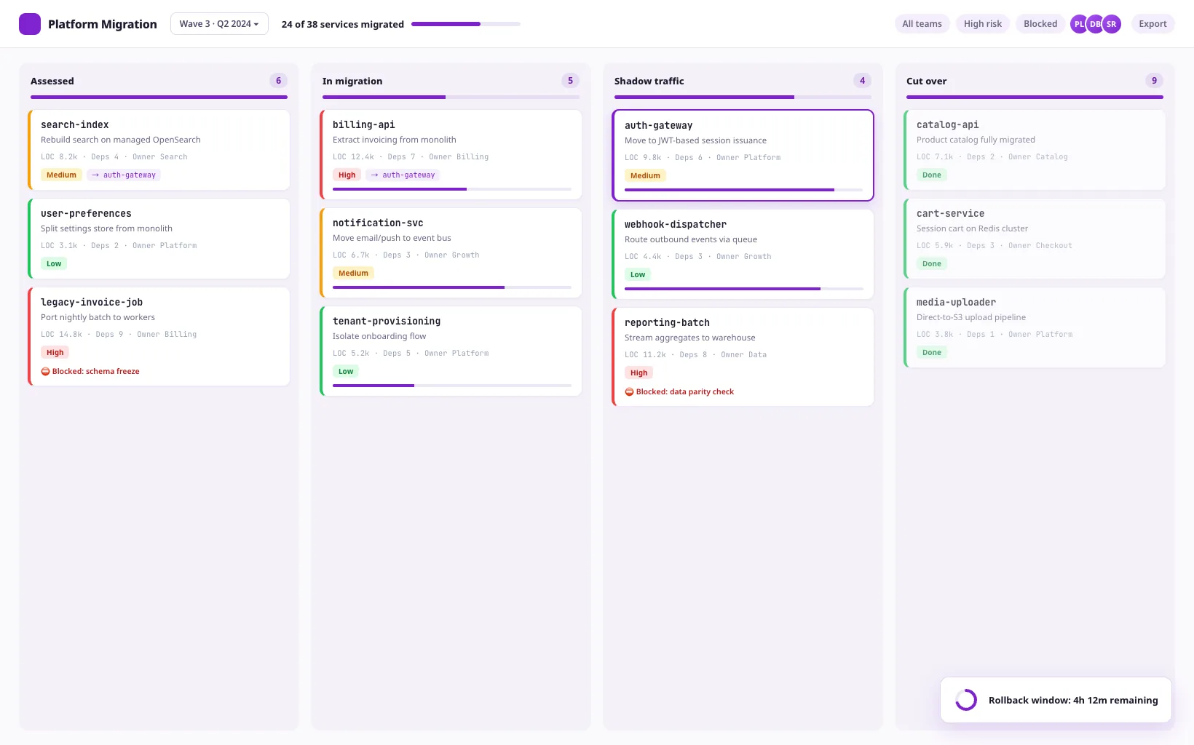Click the SR team avatar
The height and width of the screenshot is (745, 1194).
1112,24
